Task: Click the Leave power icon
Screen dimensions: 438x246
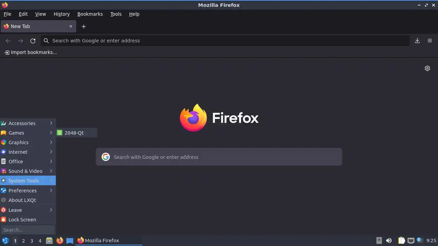Action: pyautogui.click(x=3, y=210)
